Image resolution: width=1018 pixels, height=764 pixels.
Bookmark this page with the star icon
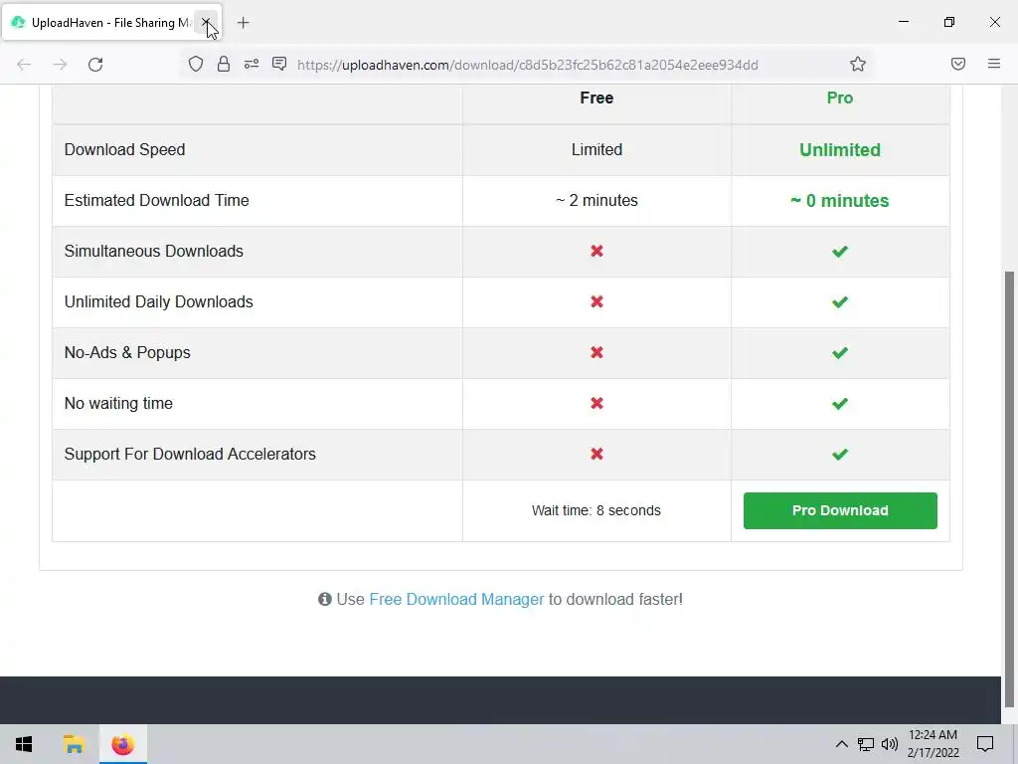858,64
